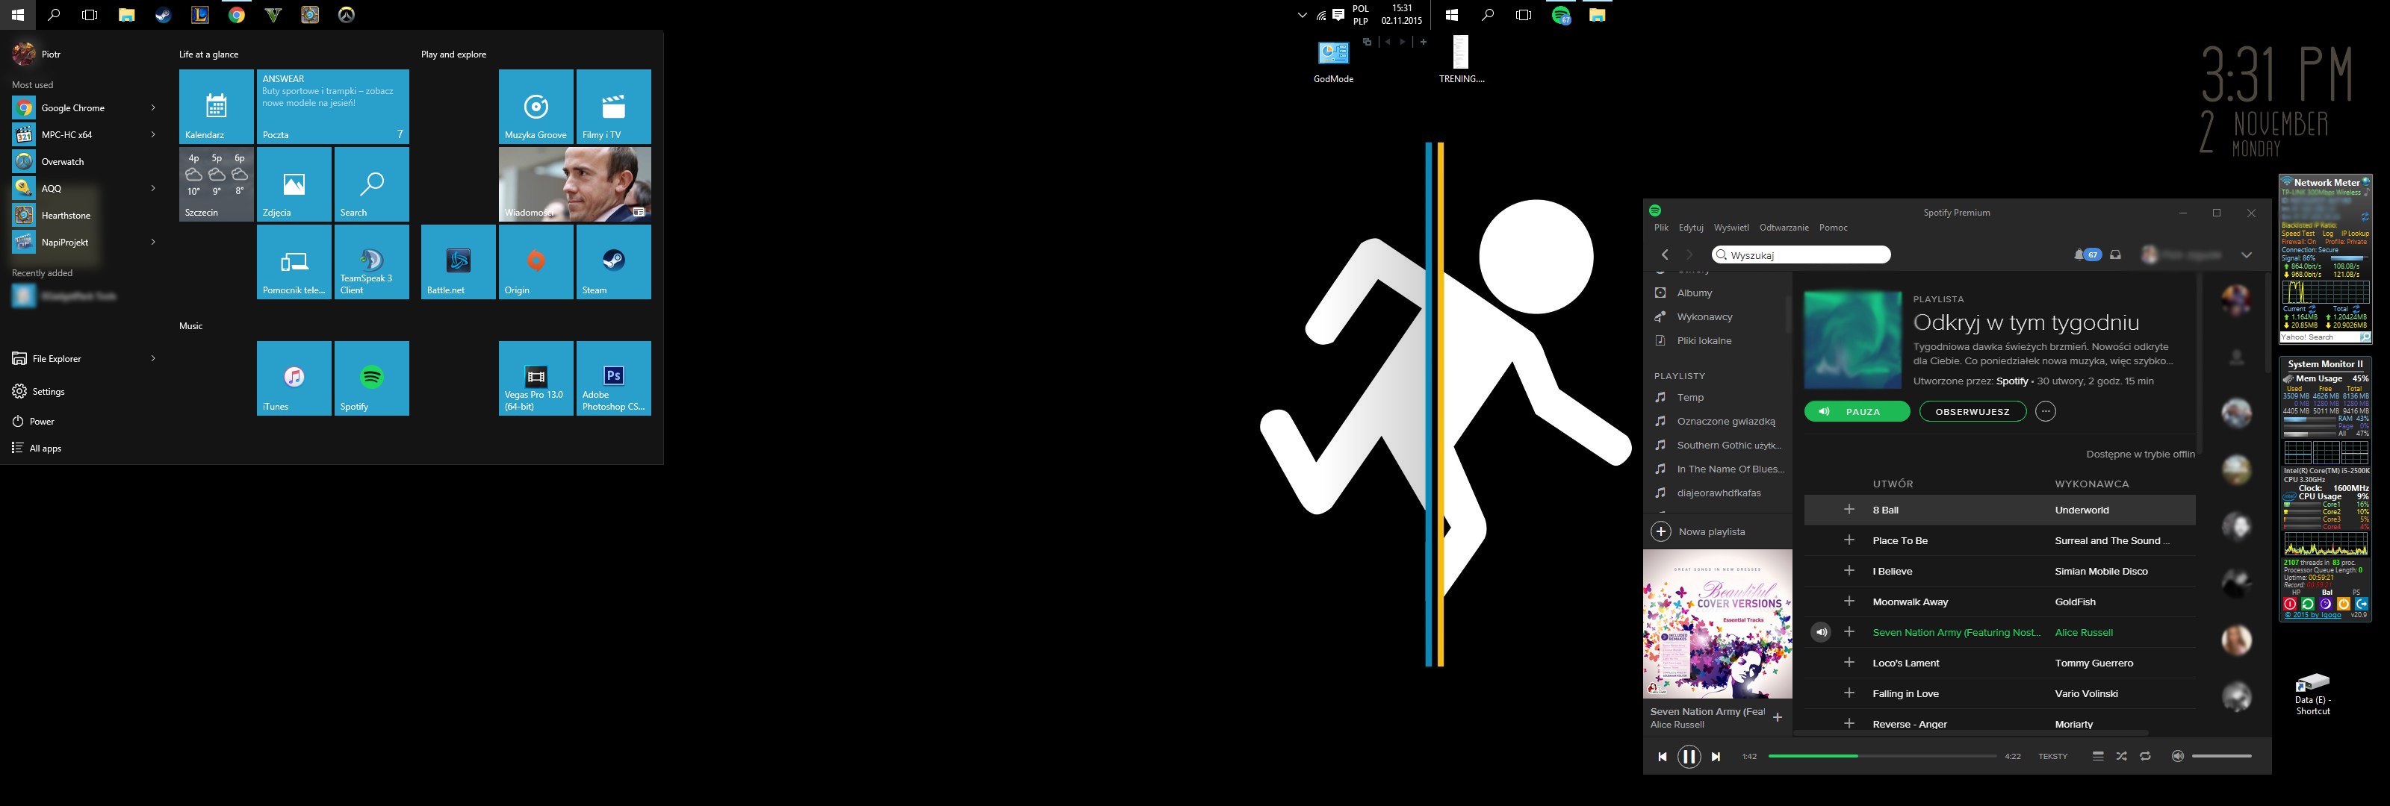Toggle the OBSERWUJESZ follow button
Screen dimensions: 2390x806
[1972, 411]
